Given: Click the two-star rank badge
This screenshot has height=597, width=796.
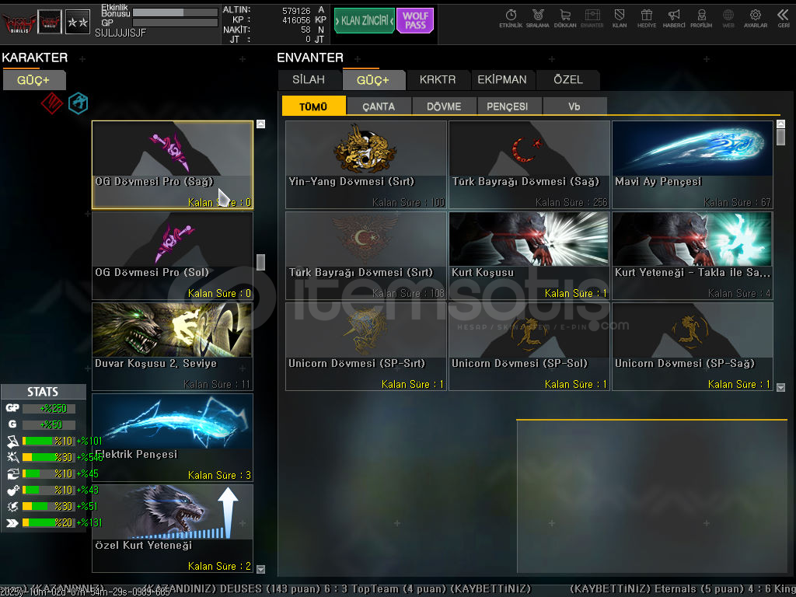Looking at the screenshot, I should (x=78, y=23).
